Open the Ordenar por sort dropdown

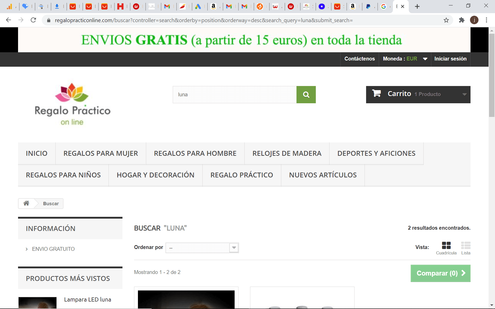(202, 248)
